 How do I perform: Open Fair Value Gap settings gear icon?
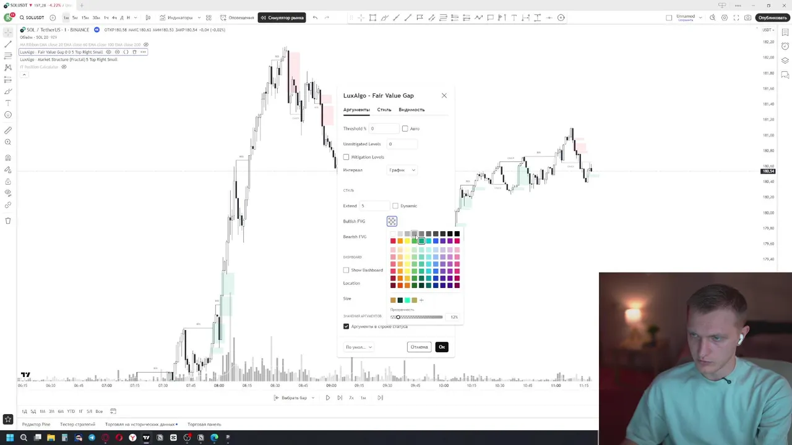point(117,52)
